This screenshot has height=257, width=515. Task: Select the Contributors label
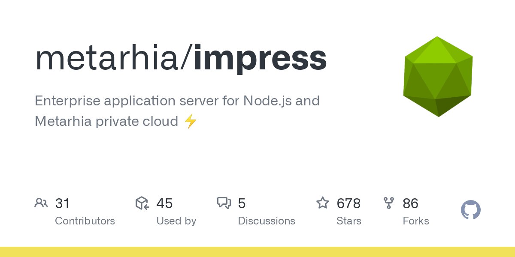click(85, 221)
